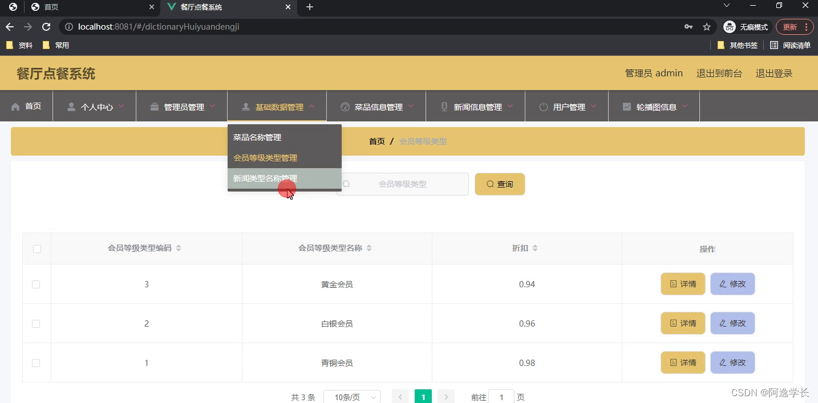Click 修改 for 白银会员

click(x=732, y=323)
